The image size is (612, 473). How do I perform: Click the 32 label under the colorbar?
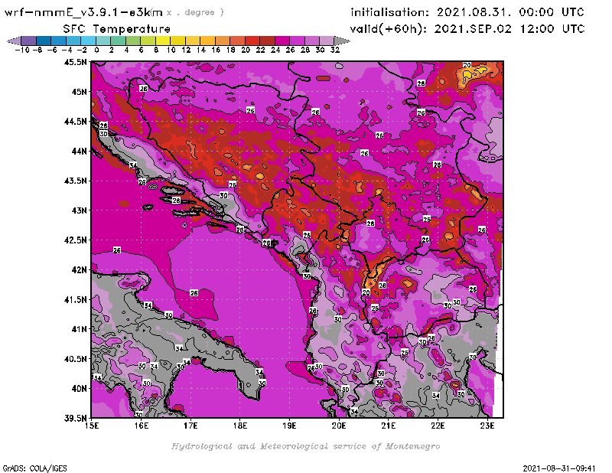pos(335,50)
